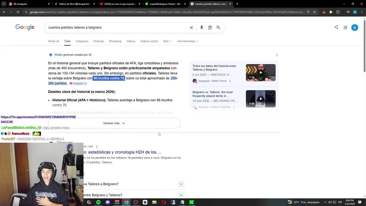Open the MetaMask fox extension
Viewport: 366px width, 206px height.
tap(324, 12)
